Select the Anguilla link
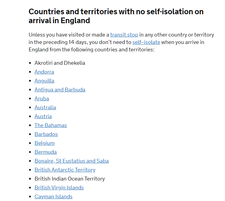Viewport: 225px width, 201px height. (44, 81)
